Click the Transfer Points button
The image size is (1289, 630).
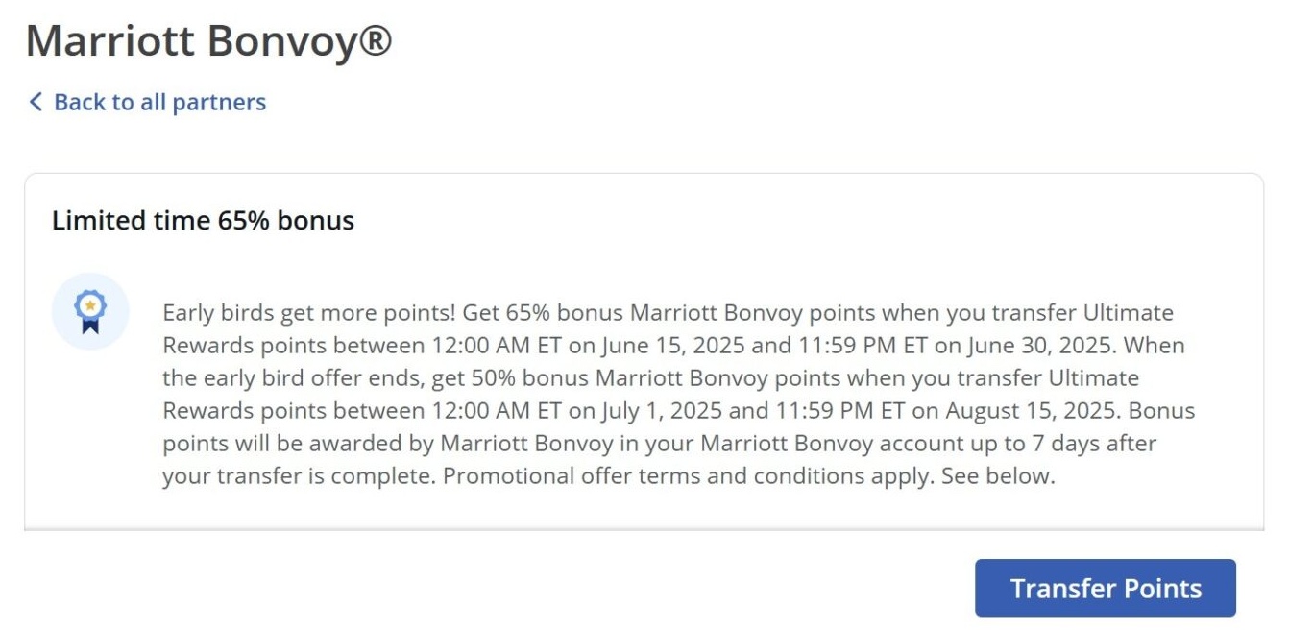click(x=1105, y=588)
